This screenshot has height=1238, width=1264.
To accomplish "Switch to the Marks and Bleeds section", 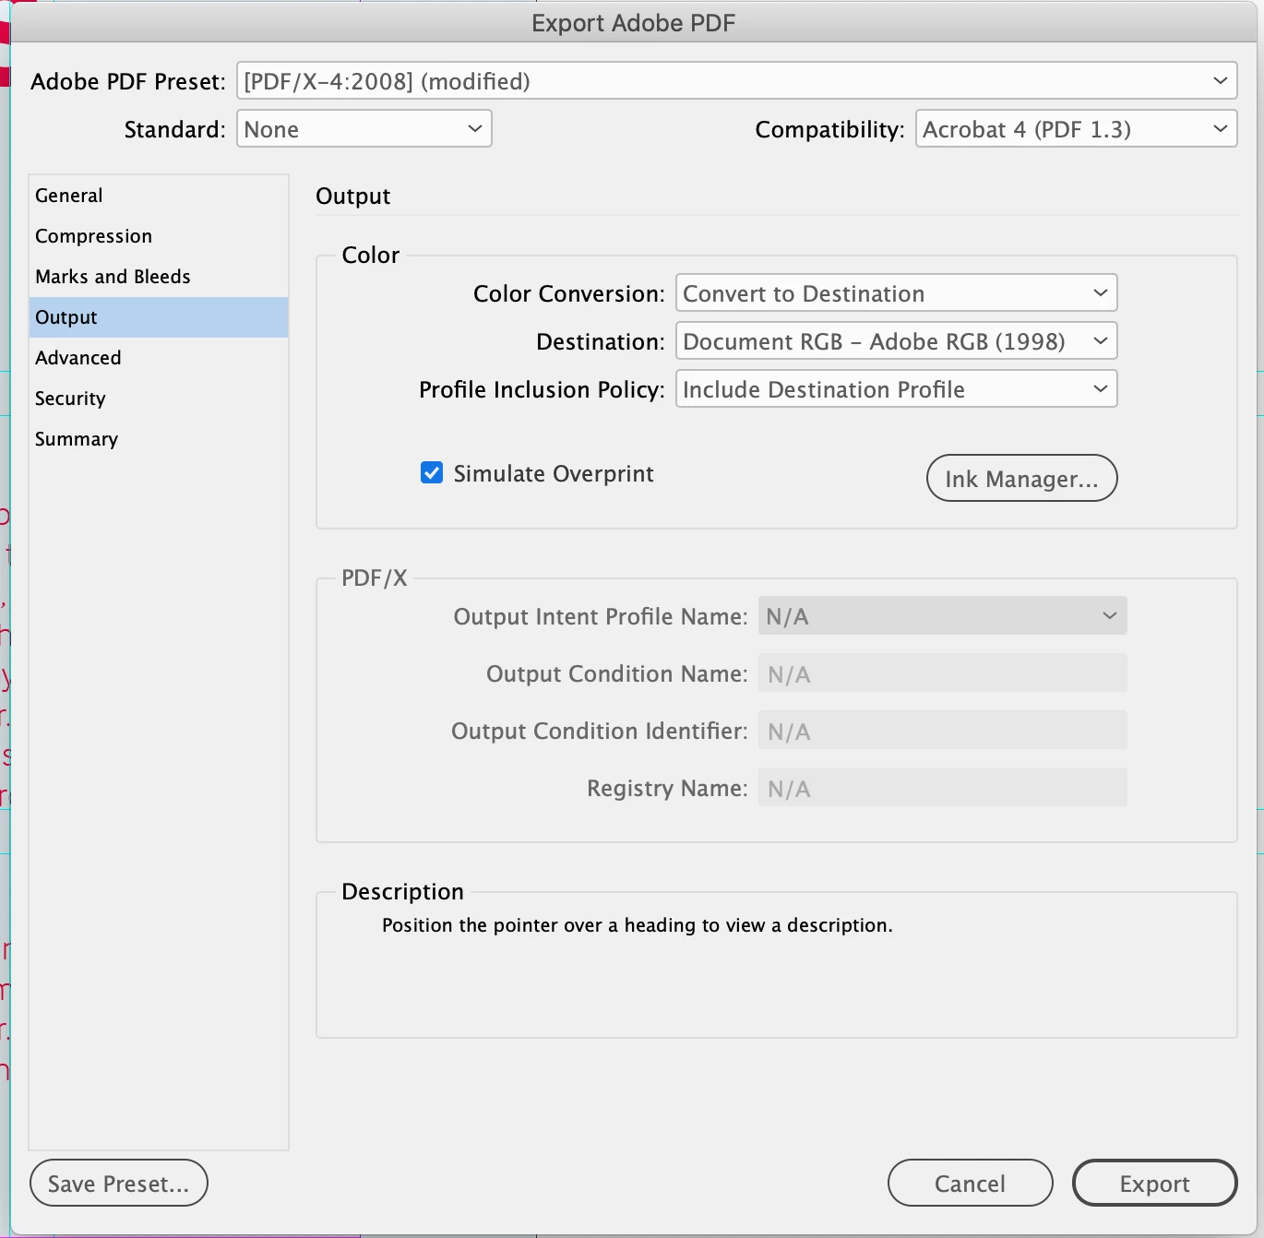I will pyautogui.click(x=159, y=277).
